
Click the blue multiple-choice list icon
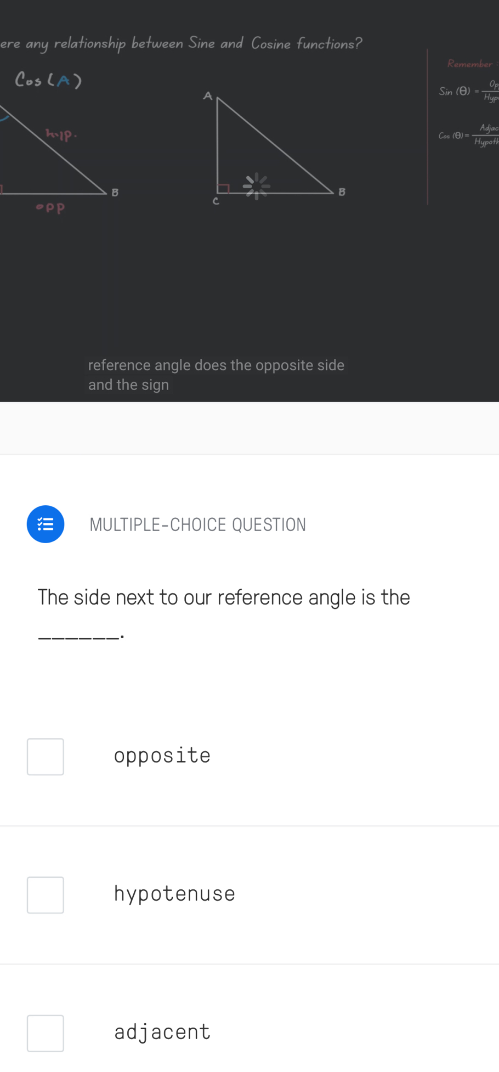click(x=46, y=524)
